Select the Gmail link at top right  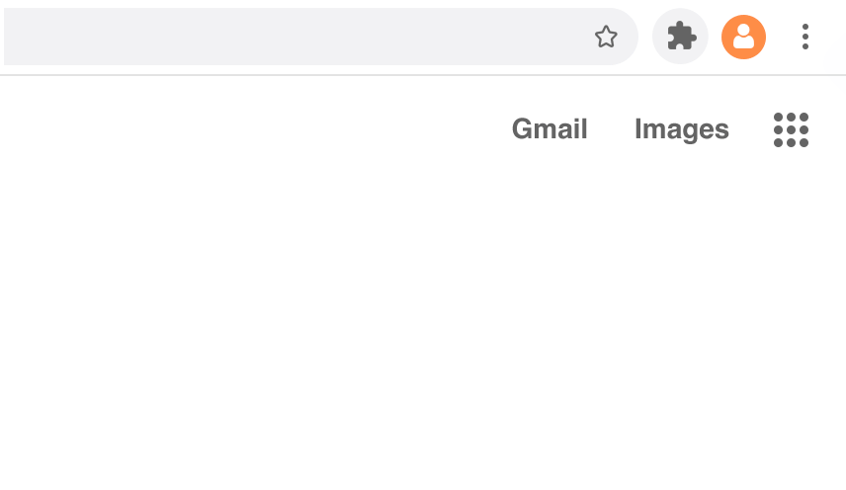(550, 129)
